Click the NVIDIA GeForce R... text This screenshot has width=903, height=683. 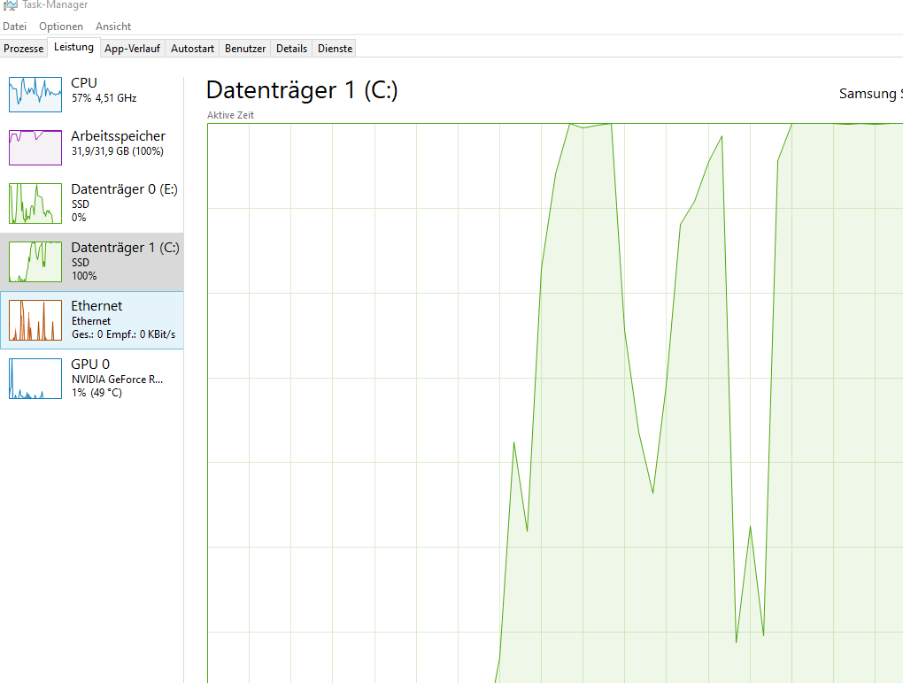(x=118, y=380)
